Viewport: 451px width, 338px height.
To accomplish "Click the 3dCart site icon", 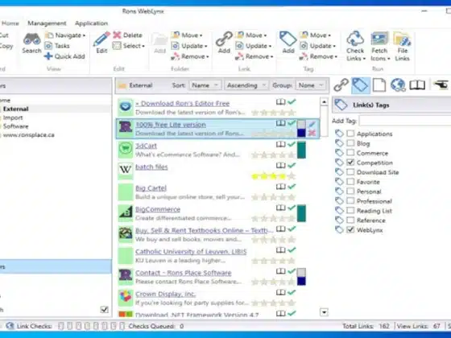I will 126,149.
